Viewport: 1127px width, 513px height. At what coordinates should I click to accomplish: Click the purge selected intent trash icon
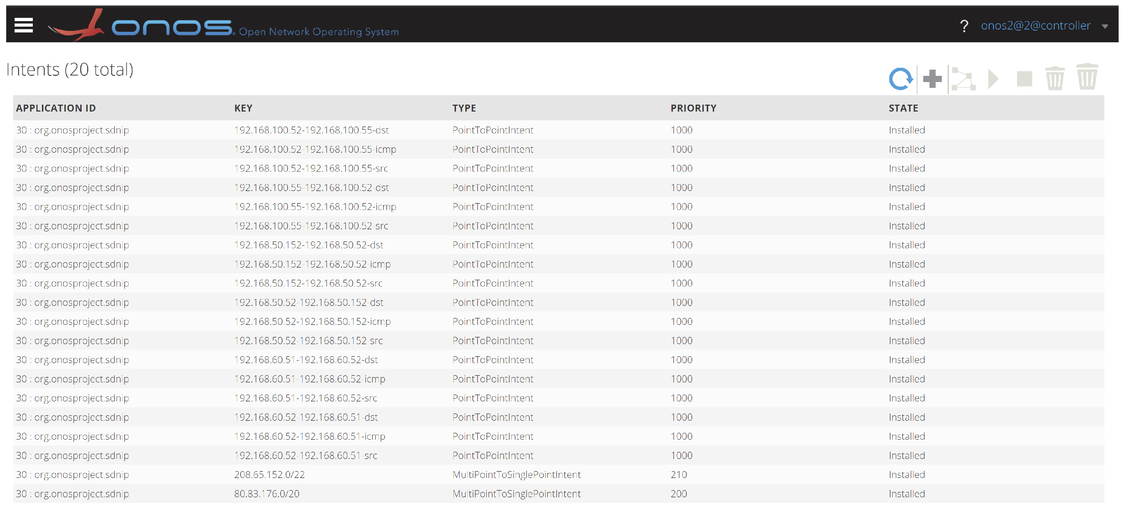[1055, 79]
